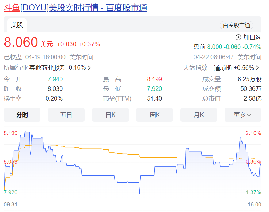Click the 04-22 08:06:47 pre-market timestamp
The image size is (269, 212).
(x=213, y=57)
